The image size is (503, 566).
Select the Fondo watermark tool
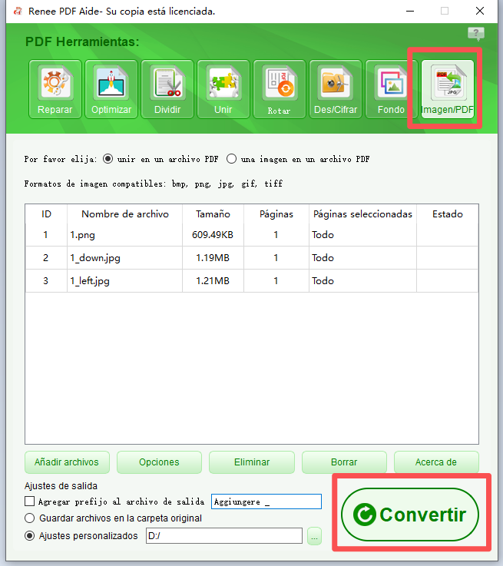(391, 89)
